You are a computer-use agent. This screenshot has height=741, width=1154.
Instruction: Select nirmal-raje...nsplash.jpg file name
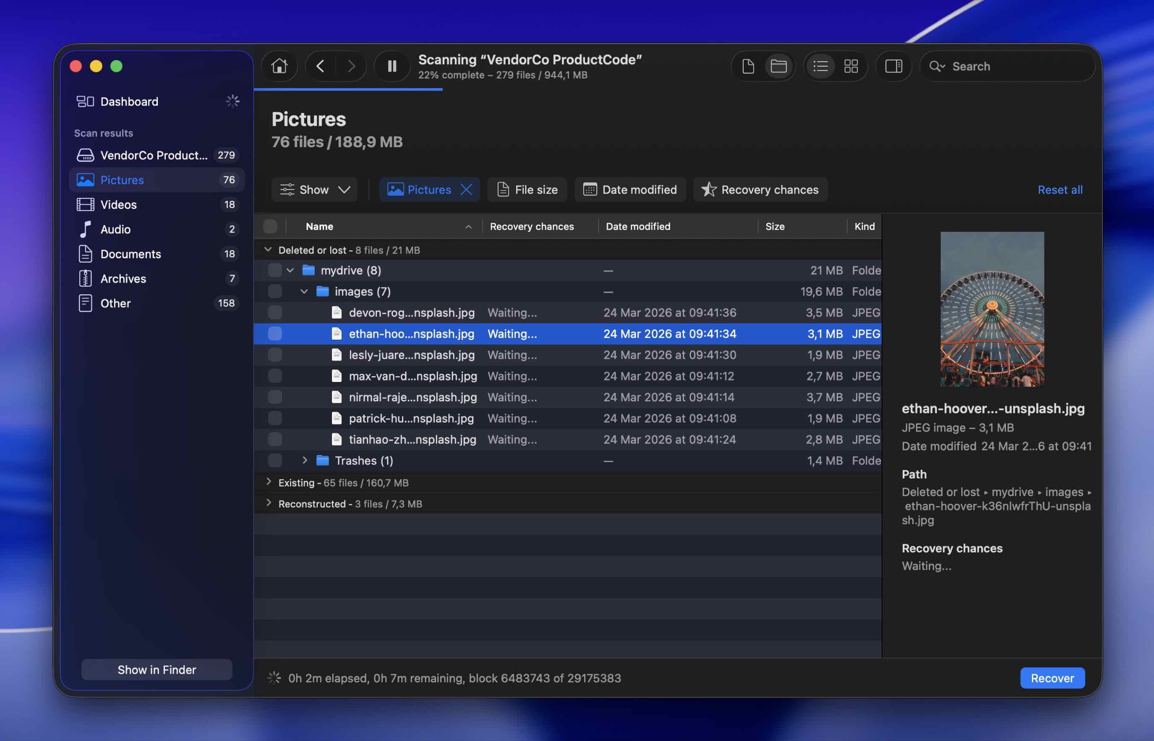[x=413, y=398]
